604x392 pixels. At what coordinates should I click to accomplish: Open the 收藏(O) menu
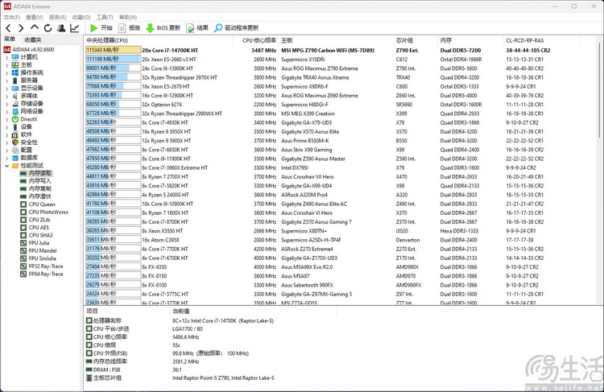81,18
